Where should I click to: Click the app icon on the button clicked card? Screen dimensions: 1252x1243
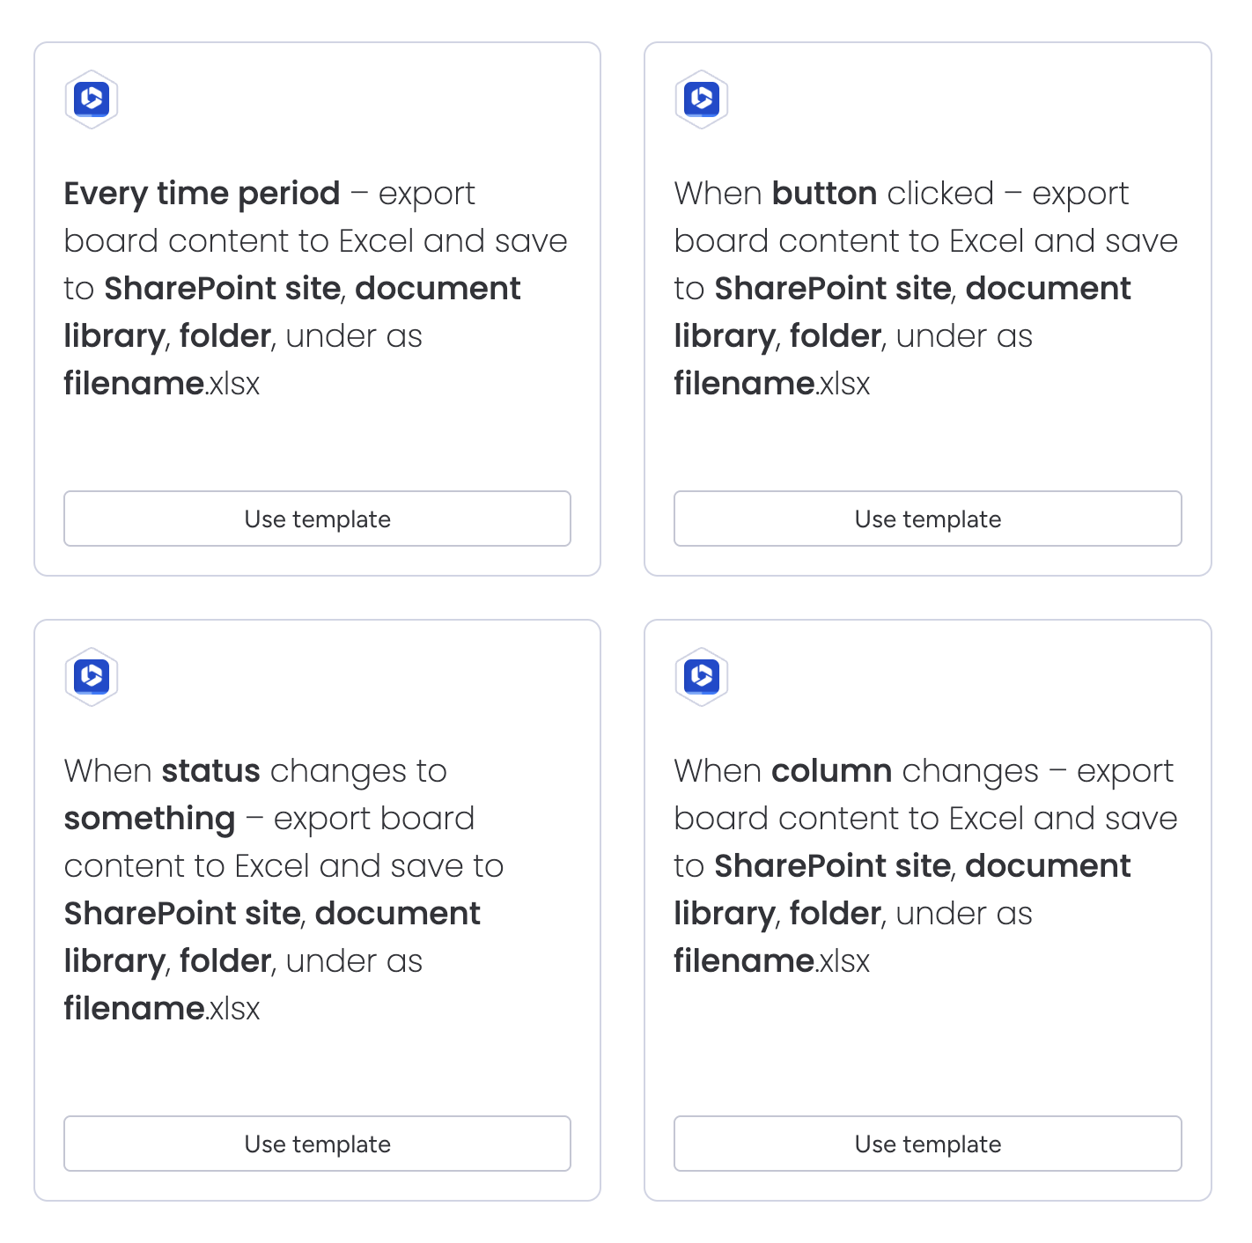(702, 99)
